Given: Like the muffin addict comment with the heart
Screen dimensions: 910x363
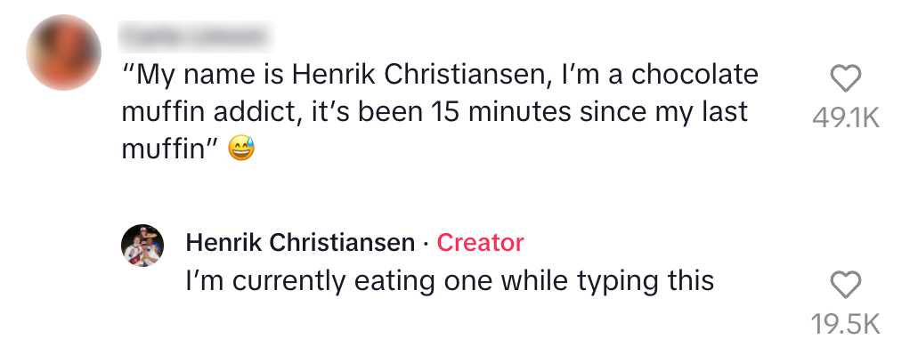Looking at the screenshot, I should 845,80.
